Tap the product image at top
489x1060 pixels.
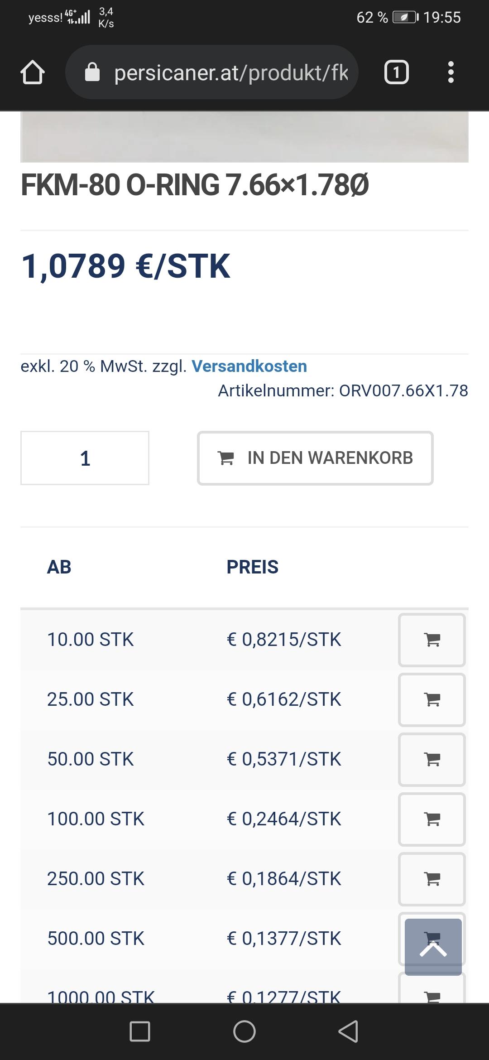(244, 137)
